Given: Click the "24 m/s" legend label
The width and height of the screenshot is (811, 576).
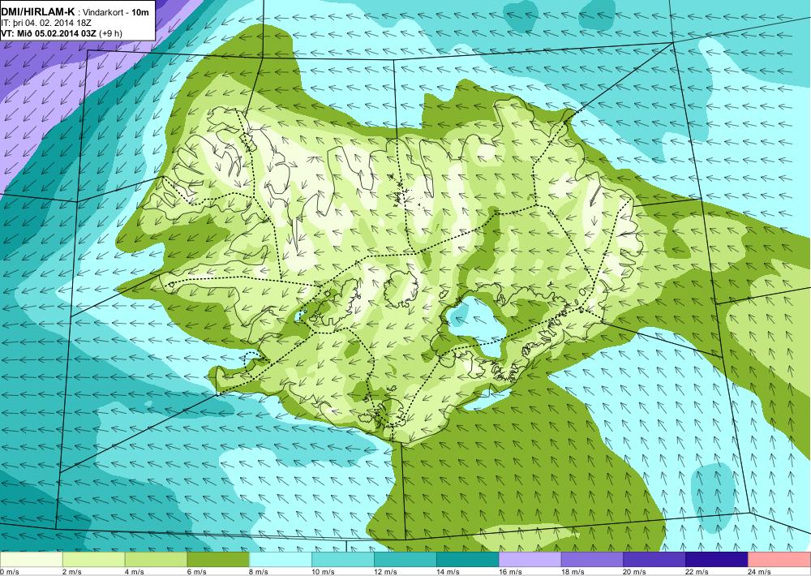Looking at the screenshot, I should tap(760, 571).
